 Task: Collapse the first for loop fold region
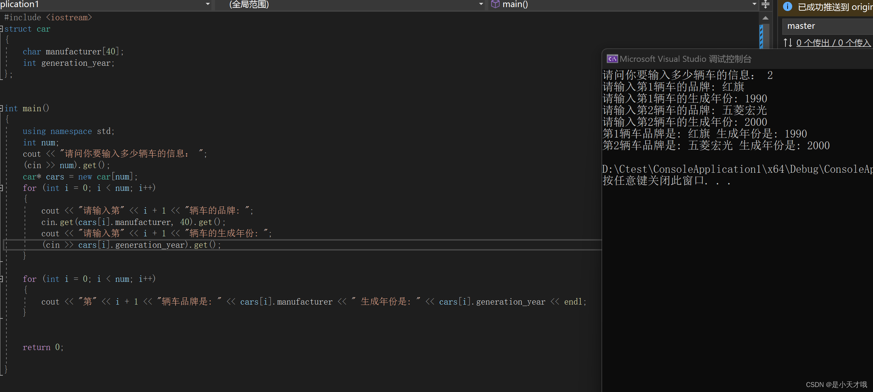2,188
